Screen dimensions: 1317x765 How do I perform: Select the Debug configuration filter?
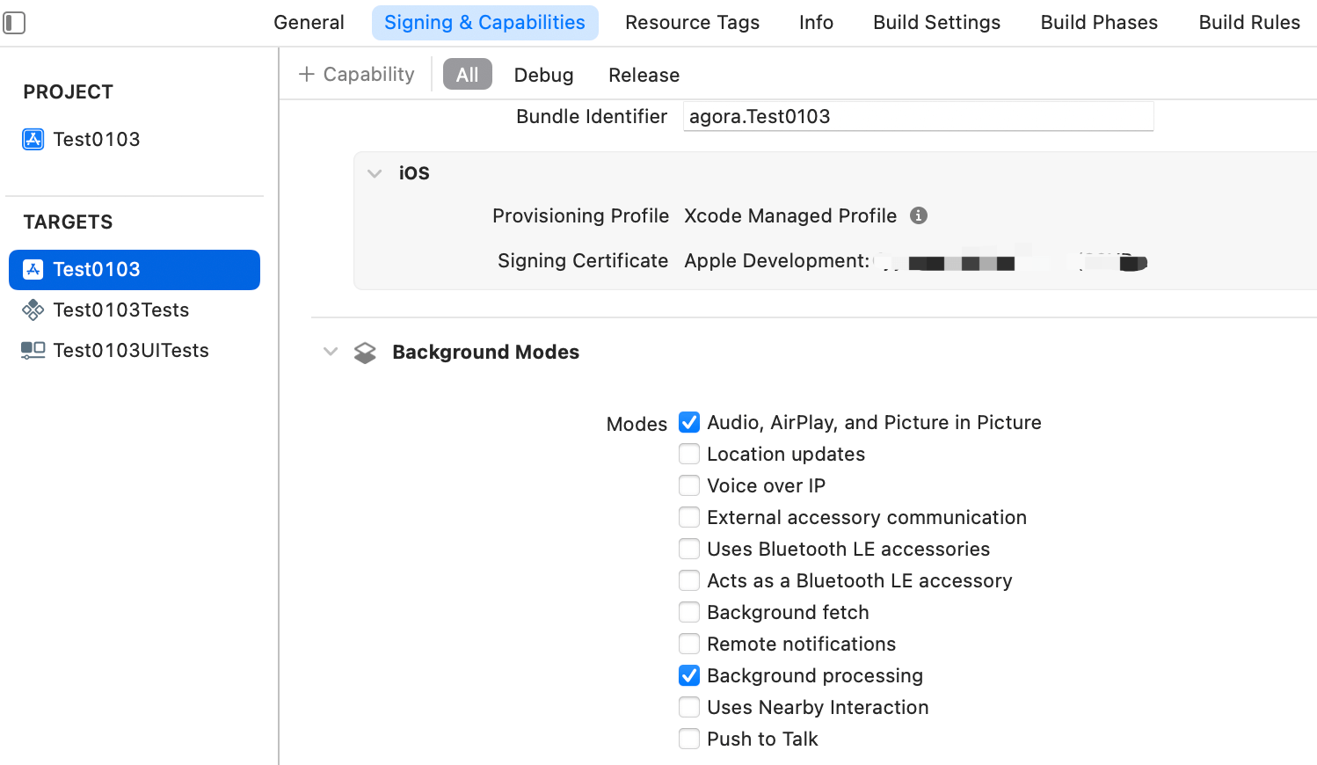[543, 75]
